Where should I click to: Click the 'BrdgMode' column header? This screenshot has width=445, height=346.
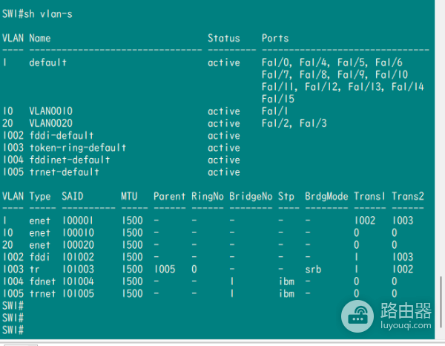(x=326, y=196)
